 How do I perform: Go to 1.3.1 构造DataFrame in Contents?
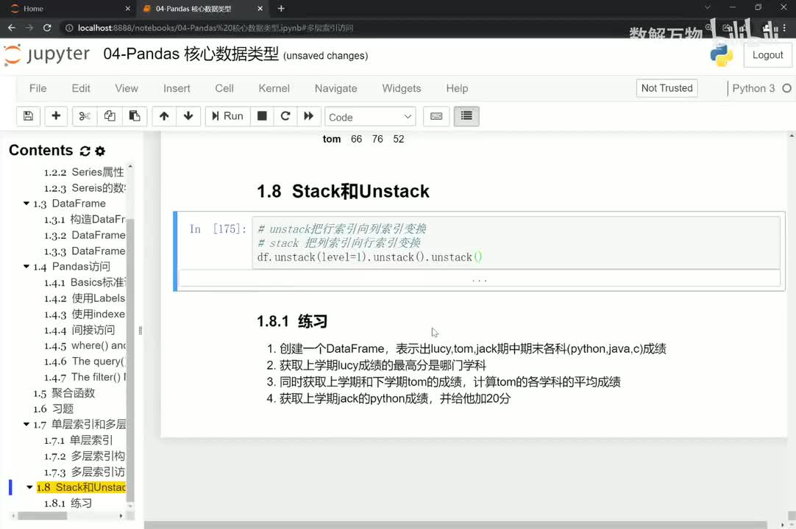coord(85,219)
